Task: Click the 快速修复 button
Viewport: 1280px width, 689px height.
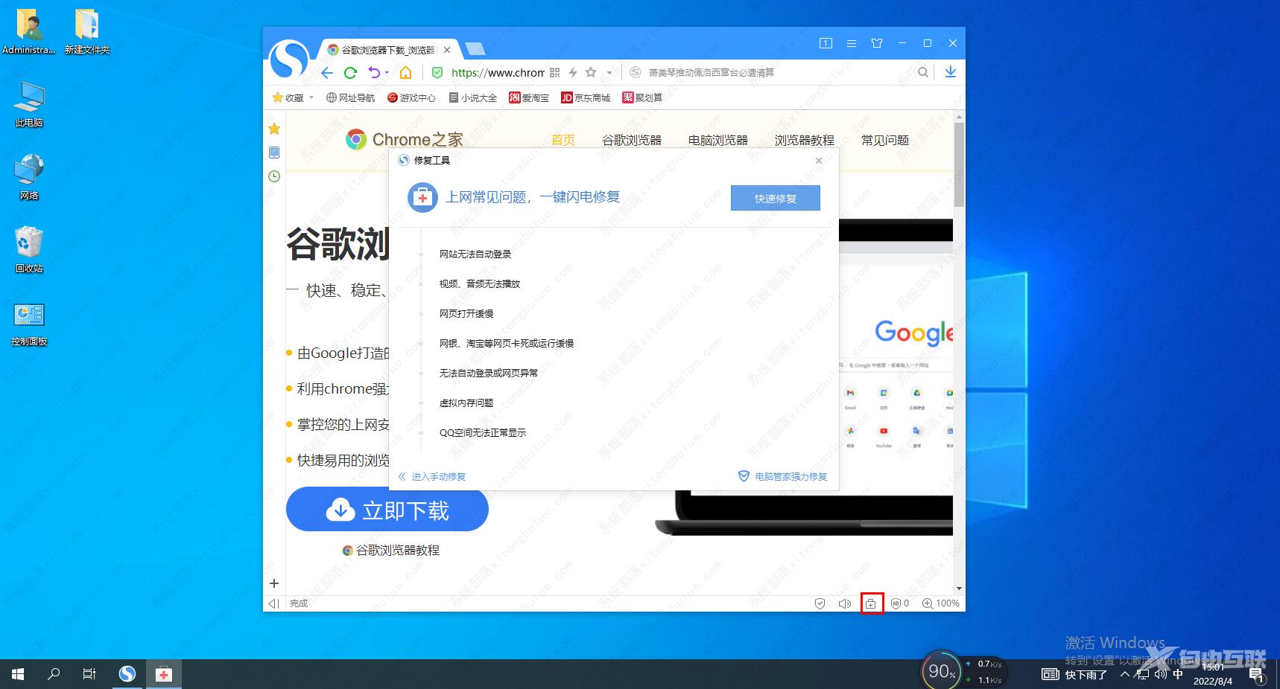Action: tap(776, 198)
